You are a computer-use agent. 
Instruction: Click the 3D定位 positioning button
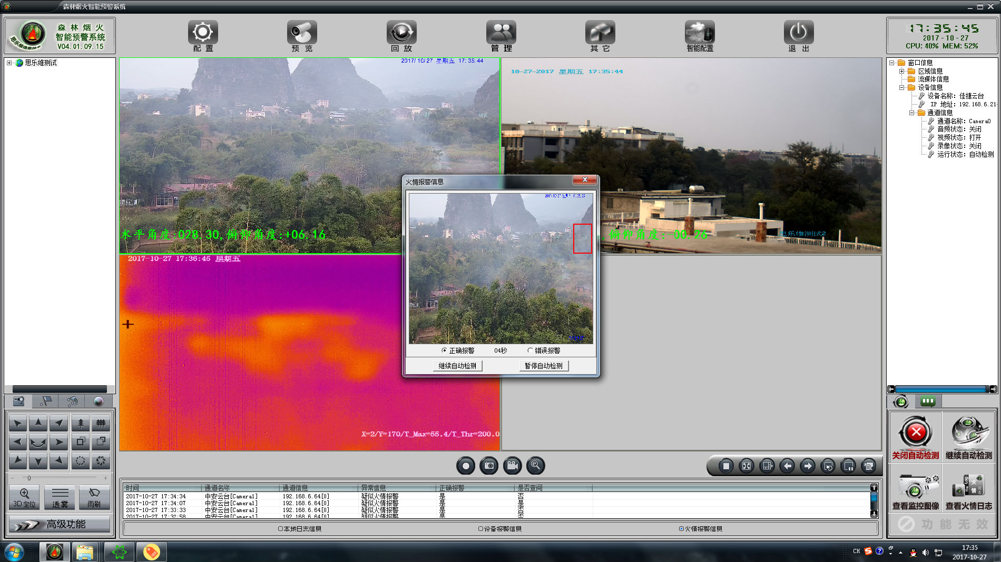[24, 497]
